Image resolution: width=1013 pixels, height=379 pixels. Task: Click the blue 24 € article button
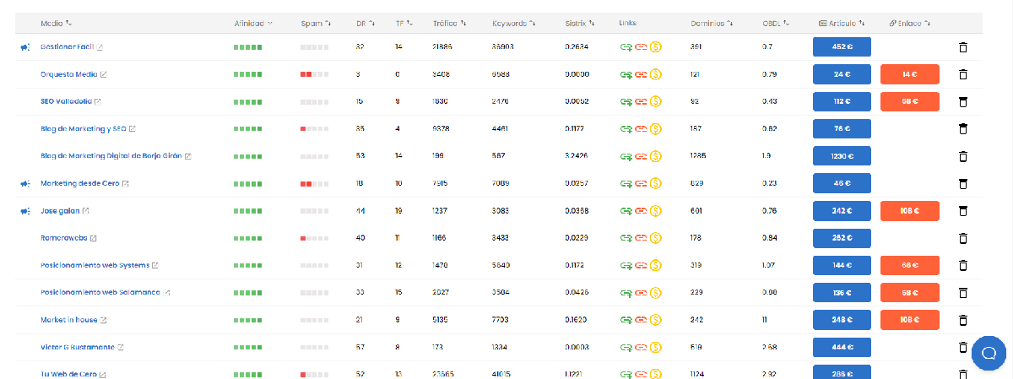tap(842, 74)
